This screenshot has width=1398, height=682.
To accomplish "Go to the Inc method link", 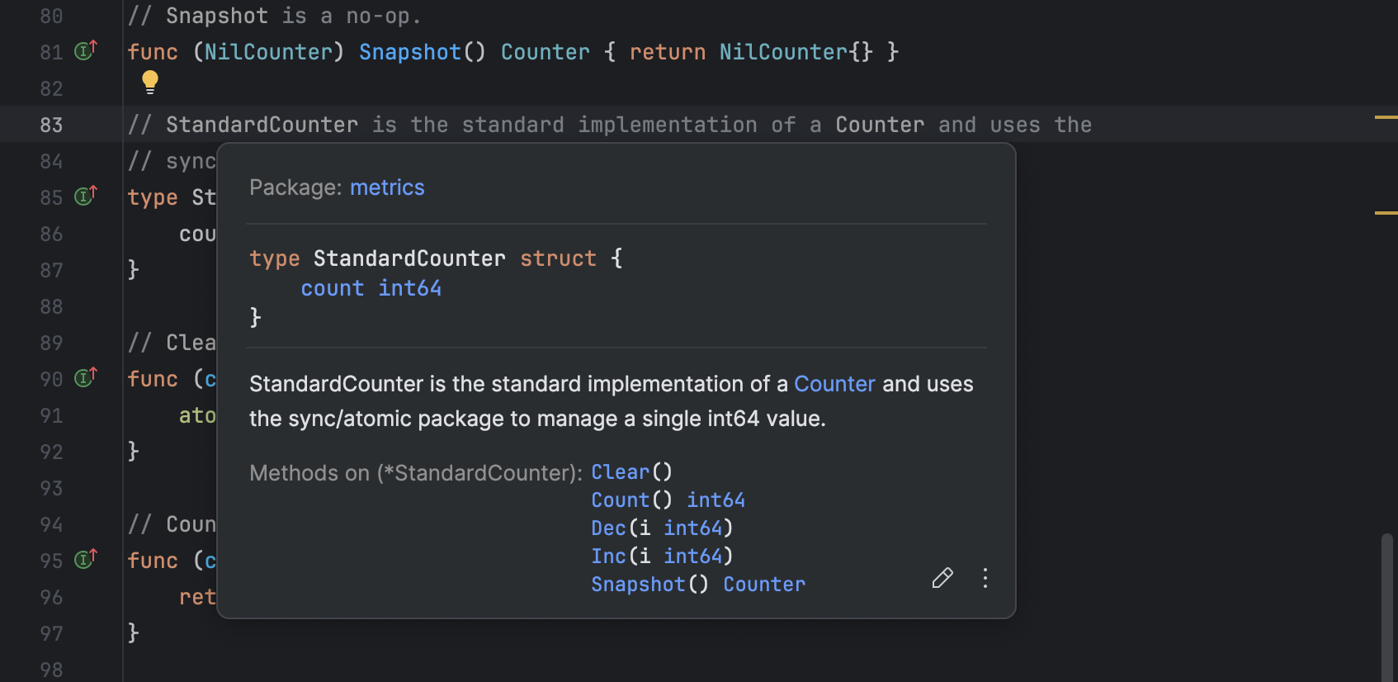I will tap(608, 556).
